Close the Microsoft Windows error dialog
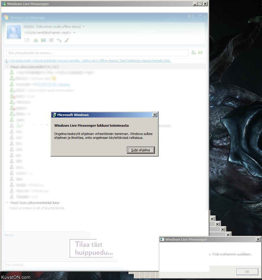 pos(154,115)
